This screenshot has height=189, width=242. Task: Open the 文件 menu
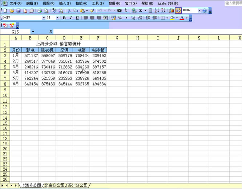[x=15, y=3]
